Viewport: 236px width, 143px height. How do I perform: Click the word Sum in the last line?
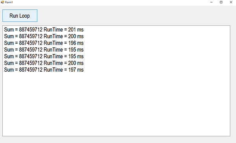tap(9, 70)
